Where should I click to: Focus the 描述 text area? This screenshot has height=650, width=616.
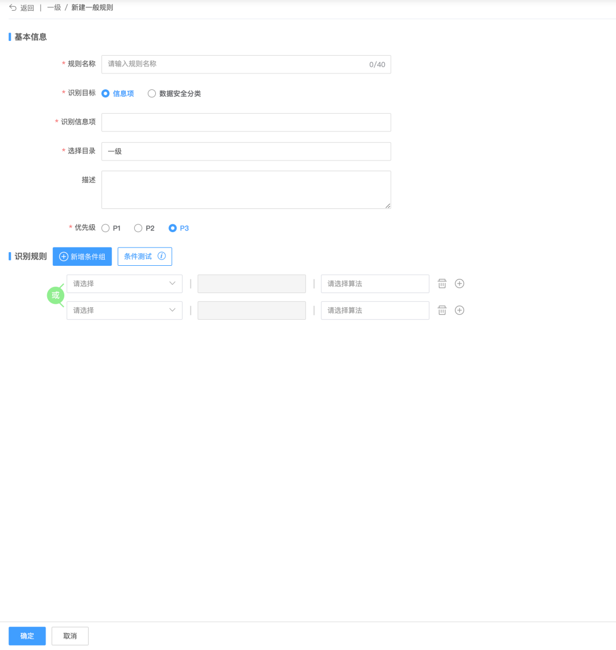coord(246,190)
